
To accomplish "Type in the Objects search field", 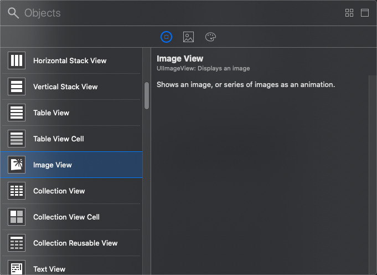I will click(166, 13).
